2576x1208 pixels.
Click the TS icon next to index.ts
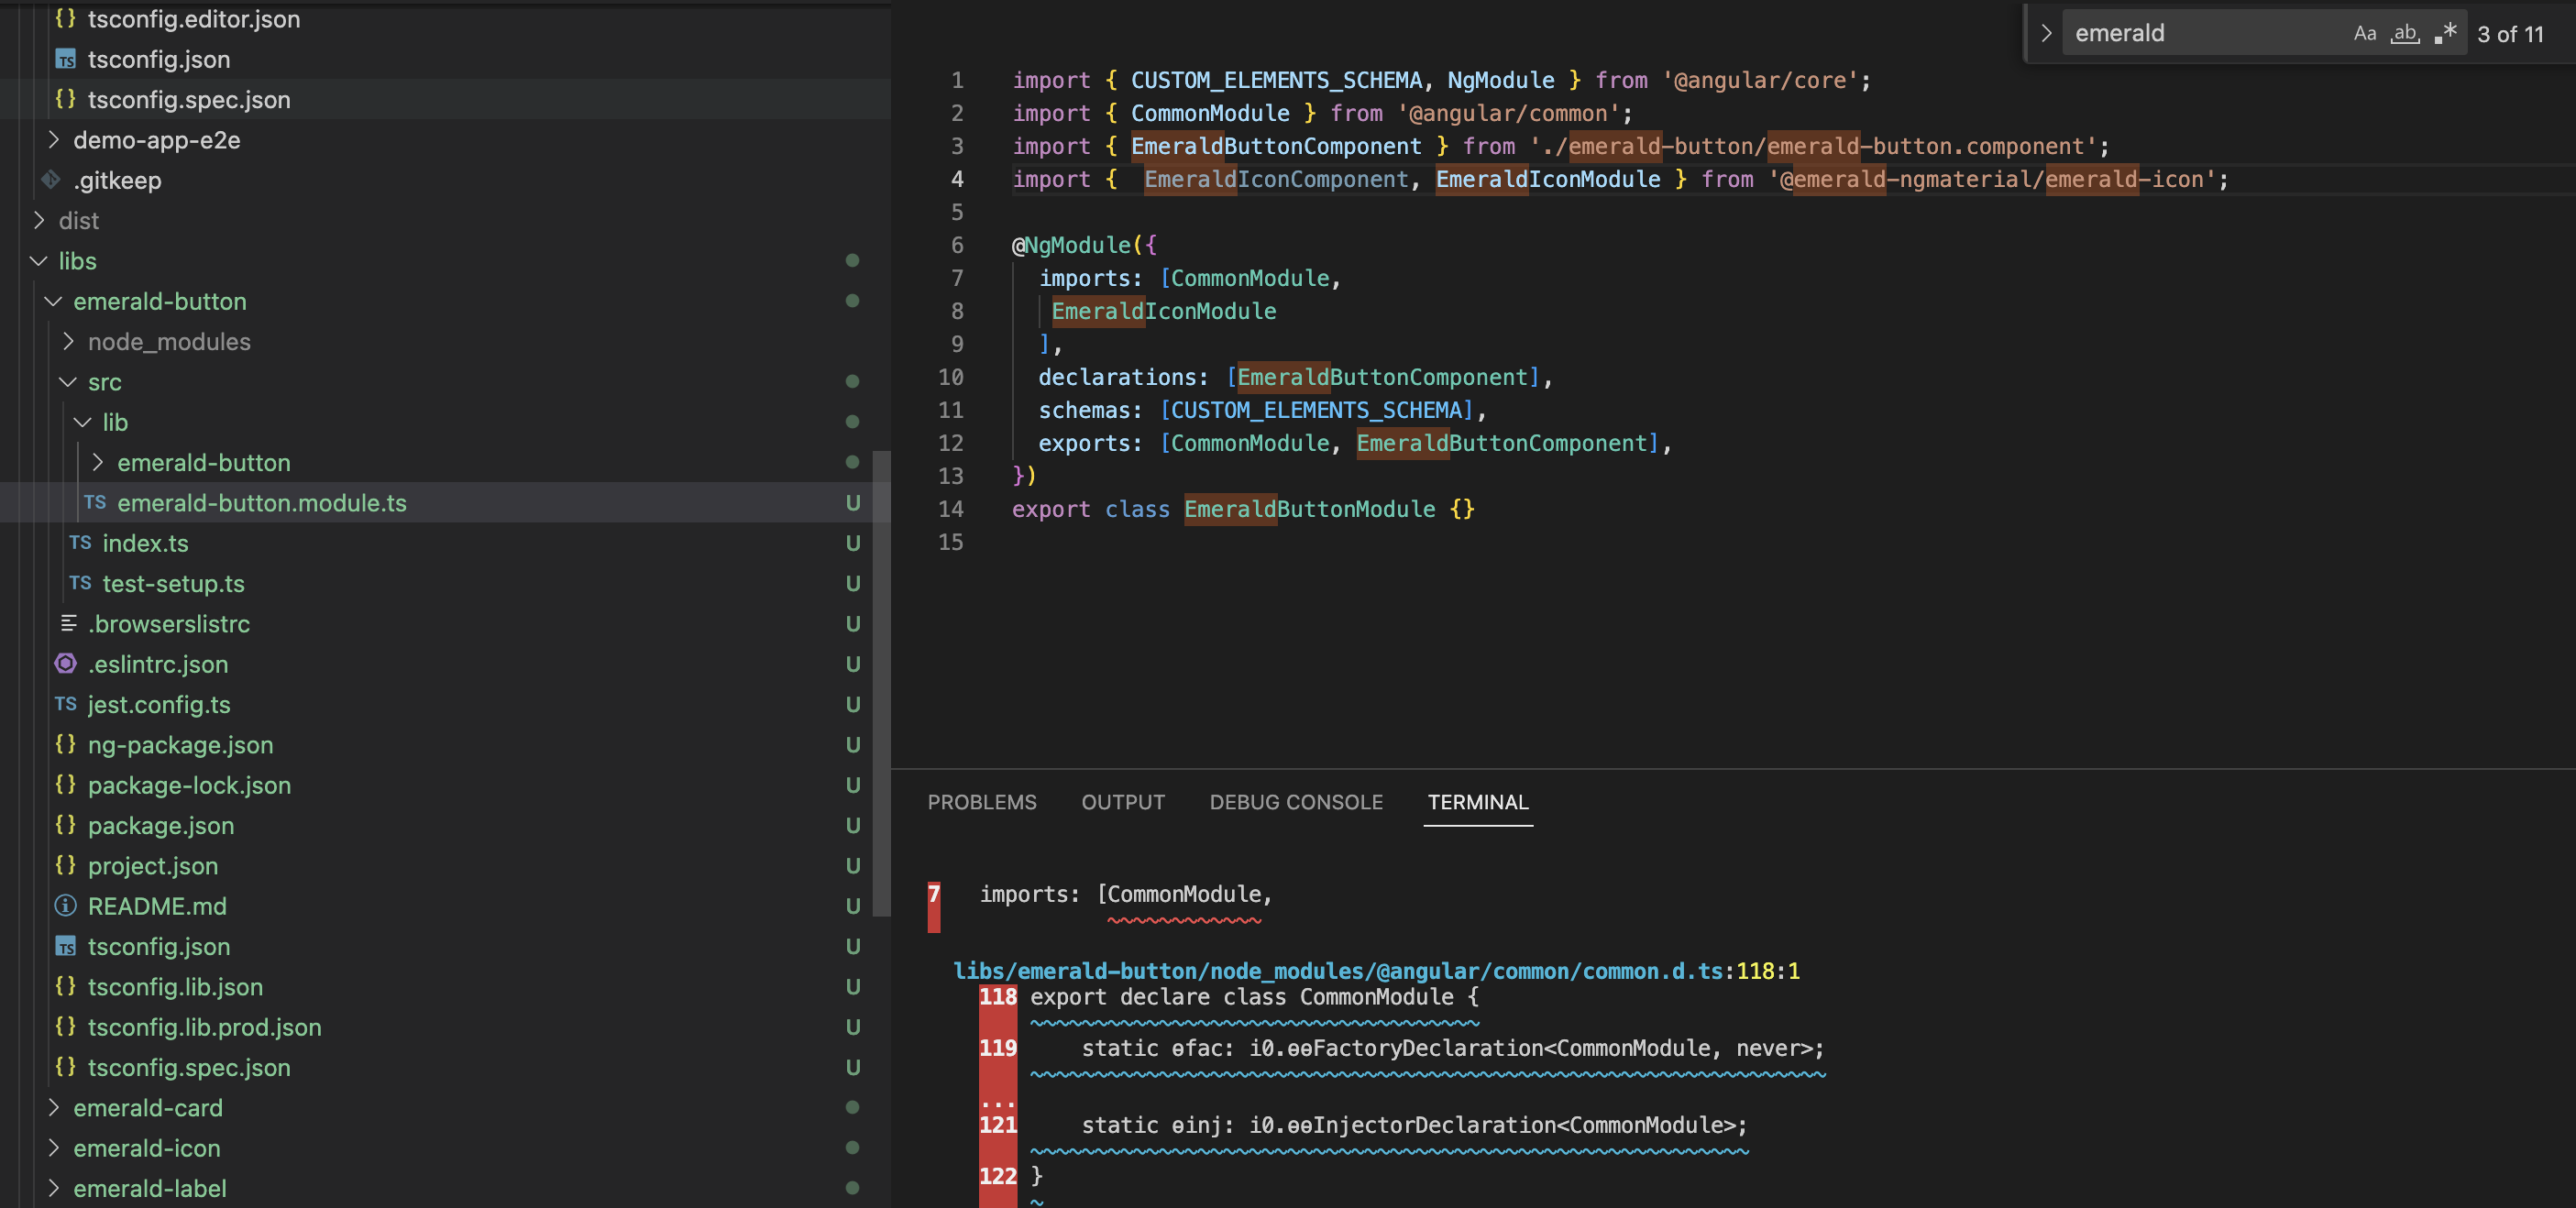coord(80,543)
